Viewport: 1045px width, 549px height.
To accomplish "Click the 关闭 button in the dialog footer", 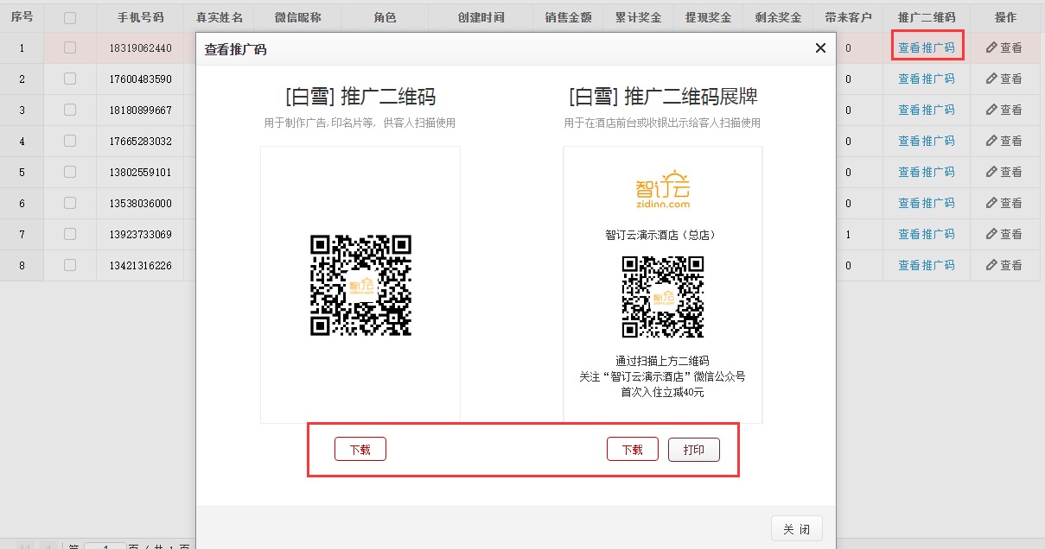I will [797, 529].
